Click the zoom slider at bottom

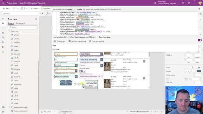pyautogui.click(x=139, y=112)
